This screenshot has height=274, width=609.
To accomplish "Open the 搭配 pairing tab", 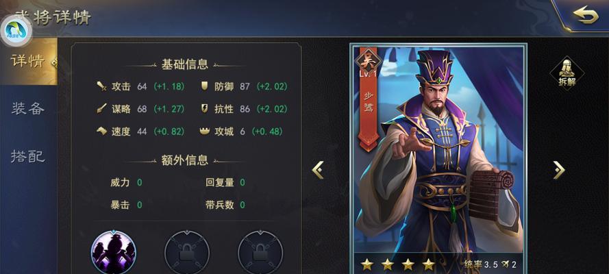I will pos(28,156).
